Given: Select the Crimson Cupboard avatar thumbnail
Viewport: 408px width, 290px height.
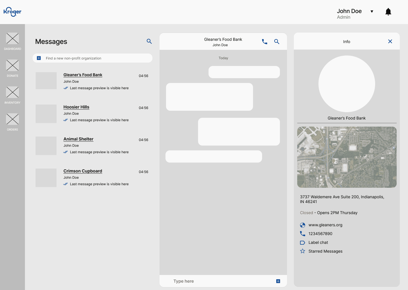Looking at the screenshot, I should click(x=46, y=178).
